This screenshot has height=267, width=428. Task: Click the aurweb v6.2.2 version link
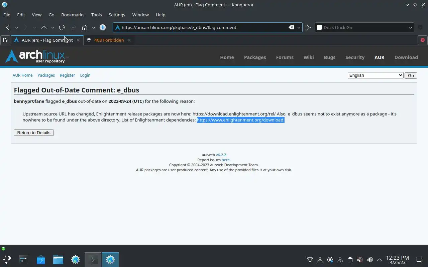221,155
